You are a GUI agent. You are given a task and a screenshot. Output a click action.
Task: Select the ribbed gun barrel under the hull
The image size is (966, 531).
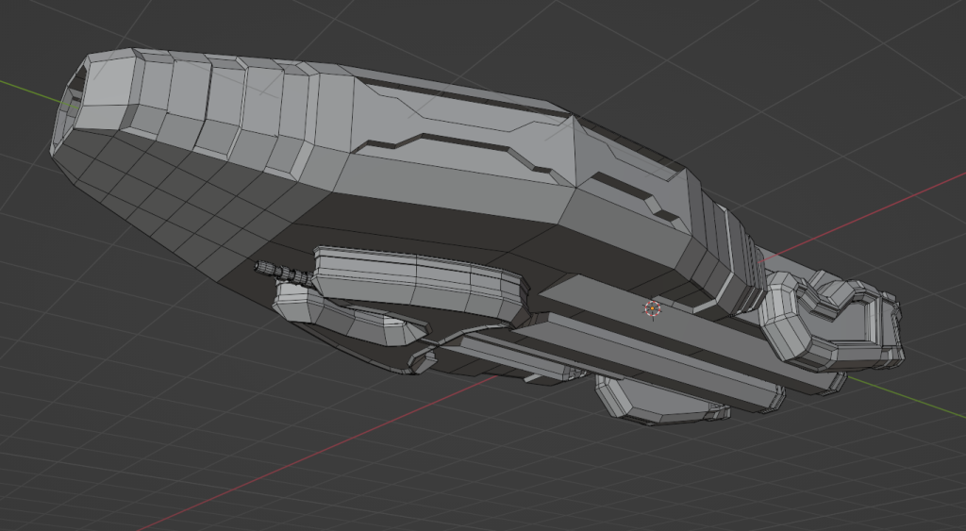point(285,274)
